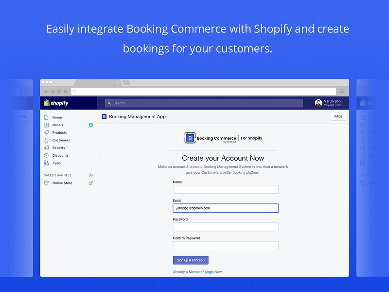Click the Discounts percent icon
389x292 pixels.
tap(46, 155)
